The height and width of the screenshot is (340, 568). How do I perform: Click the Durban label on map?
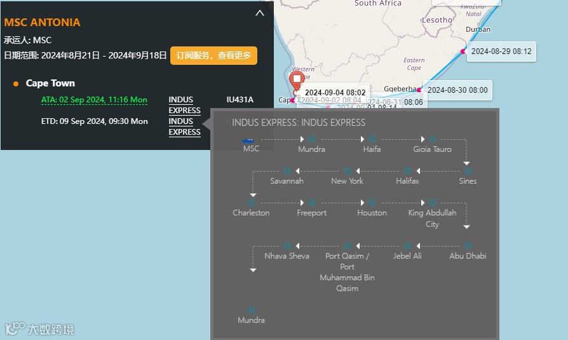click(478, 29)
